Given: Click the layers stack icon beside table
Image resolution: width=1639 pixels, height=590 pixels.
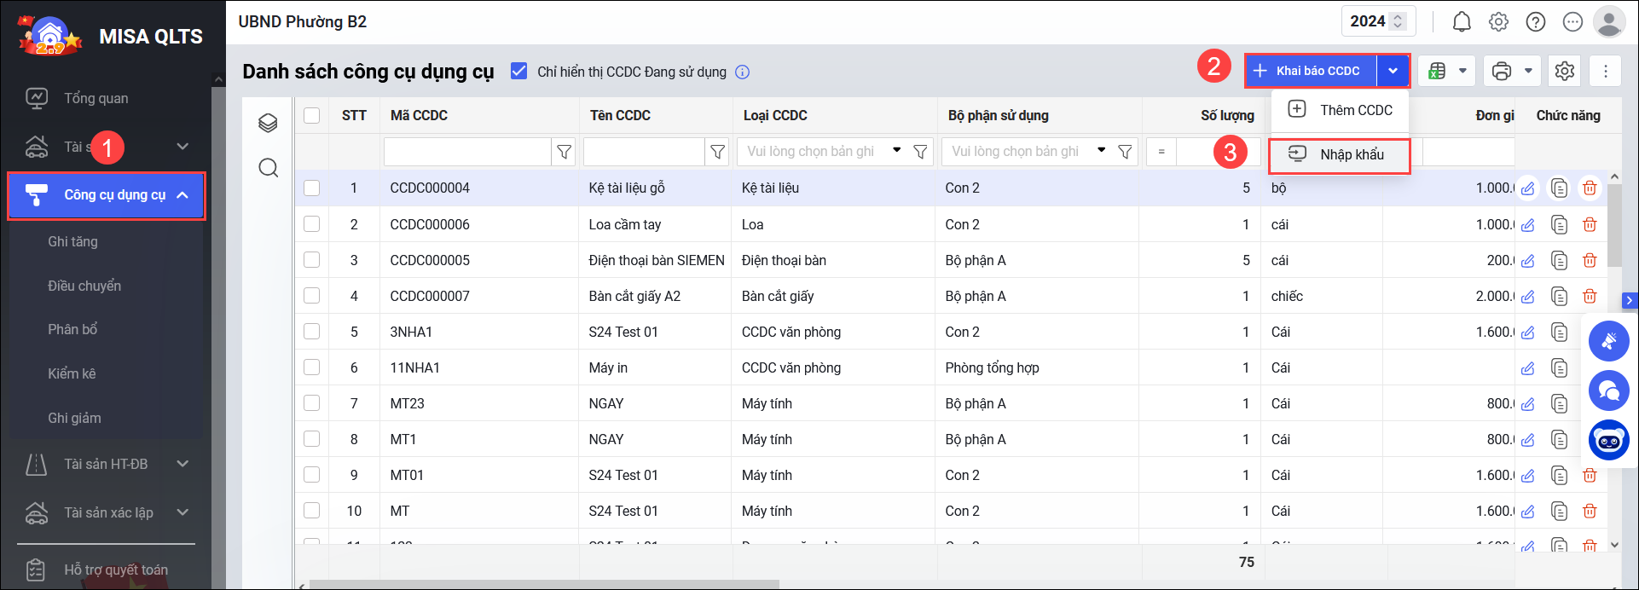Looking at the screenshot, I should pyautogui.click(x=269, y=123).
